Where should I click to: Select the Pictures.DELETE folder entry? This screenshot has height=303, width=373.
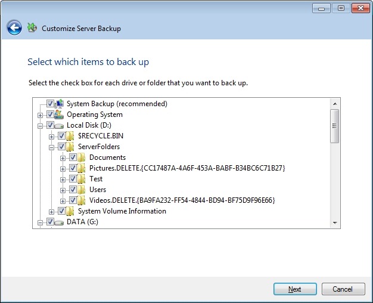(x=187, y=168)
